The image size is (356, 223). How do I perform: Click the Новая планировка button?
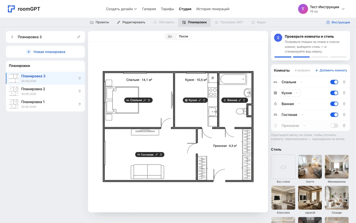(x=46, y=52)
